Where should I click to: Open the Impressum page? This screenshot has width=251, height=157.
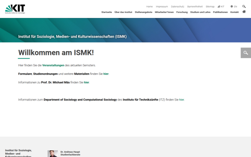click(162, 7)
